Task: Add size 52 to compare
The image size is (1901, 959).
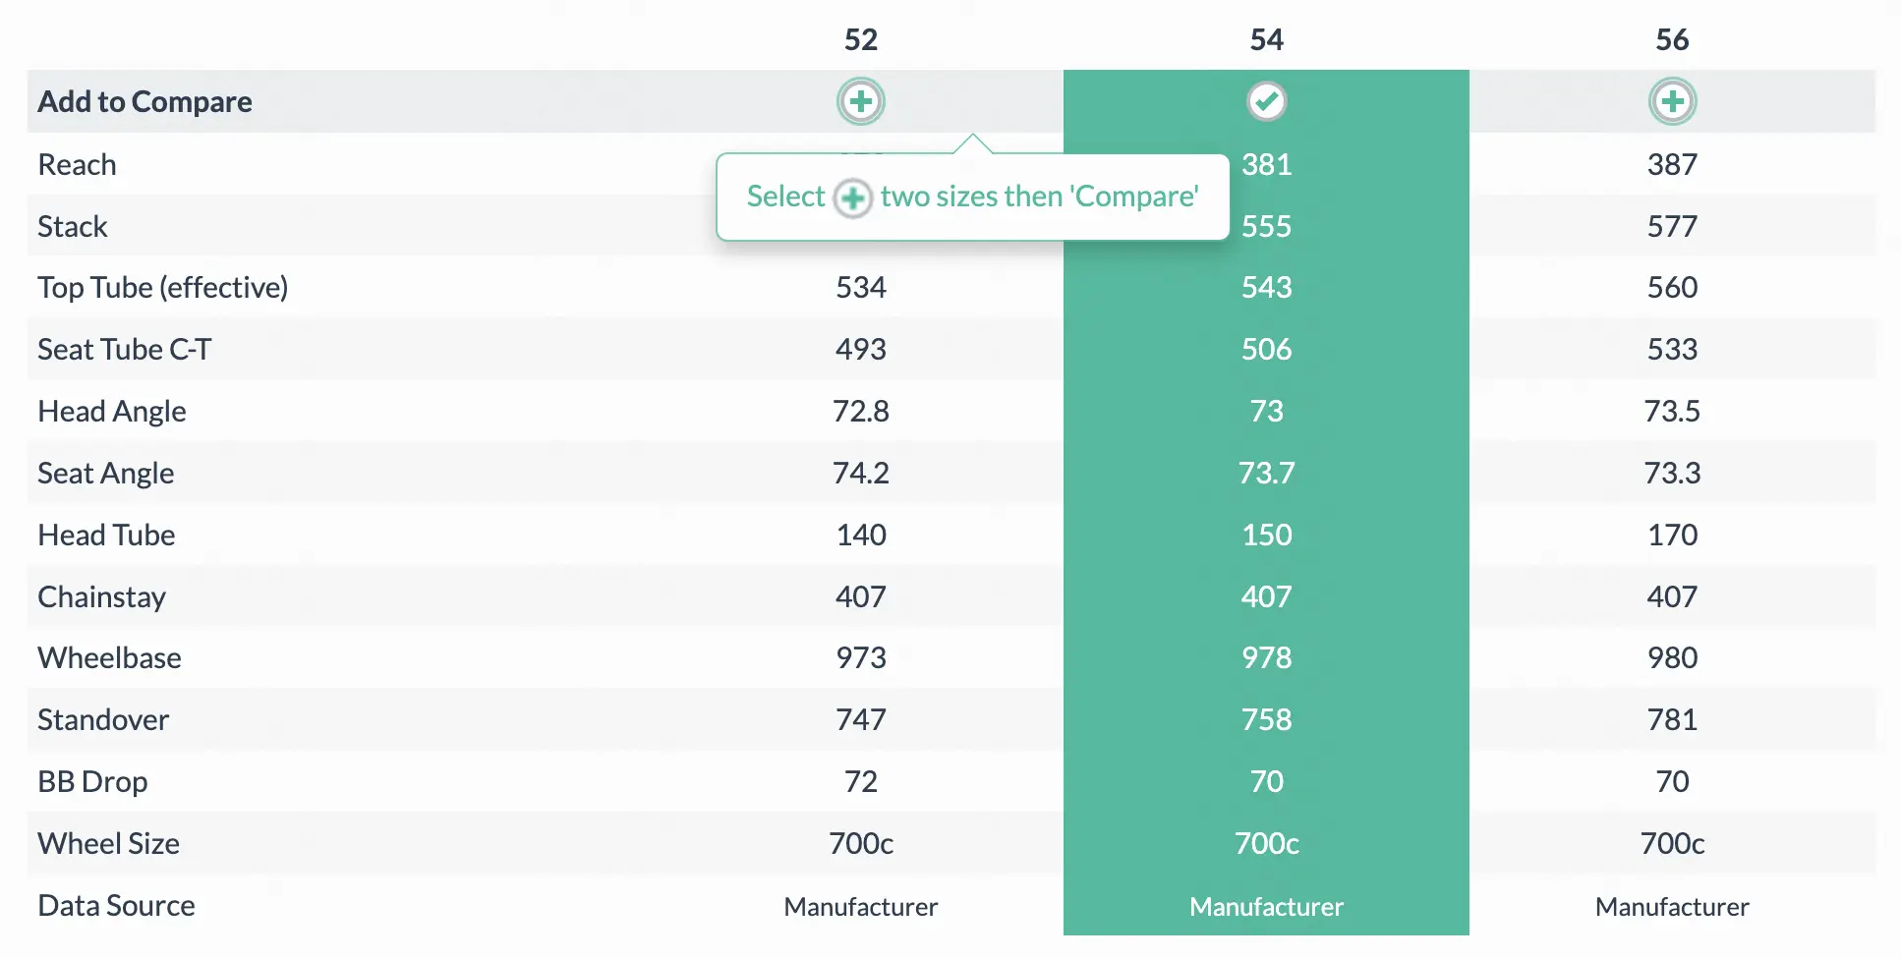Action: point(861,101)
